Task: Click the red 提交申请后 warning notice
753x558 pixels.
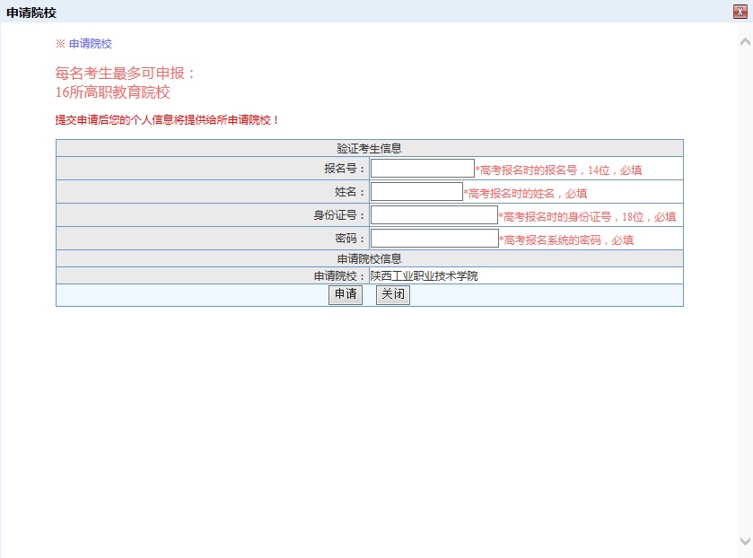Action: tap(168, 120)
